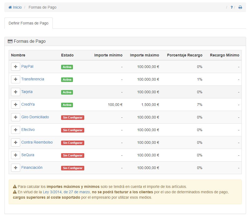Select the Definir Formas de Pago tab
The image size is (249, 218).
coord(29,23)
